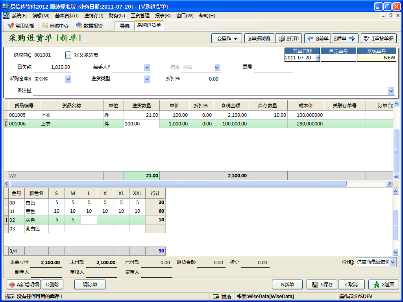Open the 进货类型 dropdown
403x302 pixels.
coord(147,79)
